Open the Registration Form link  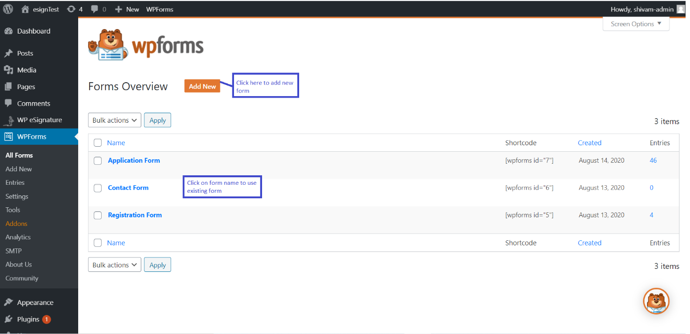(x=135, y=215)
